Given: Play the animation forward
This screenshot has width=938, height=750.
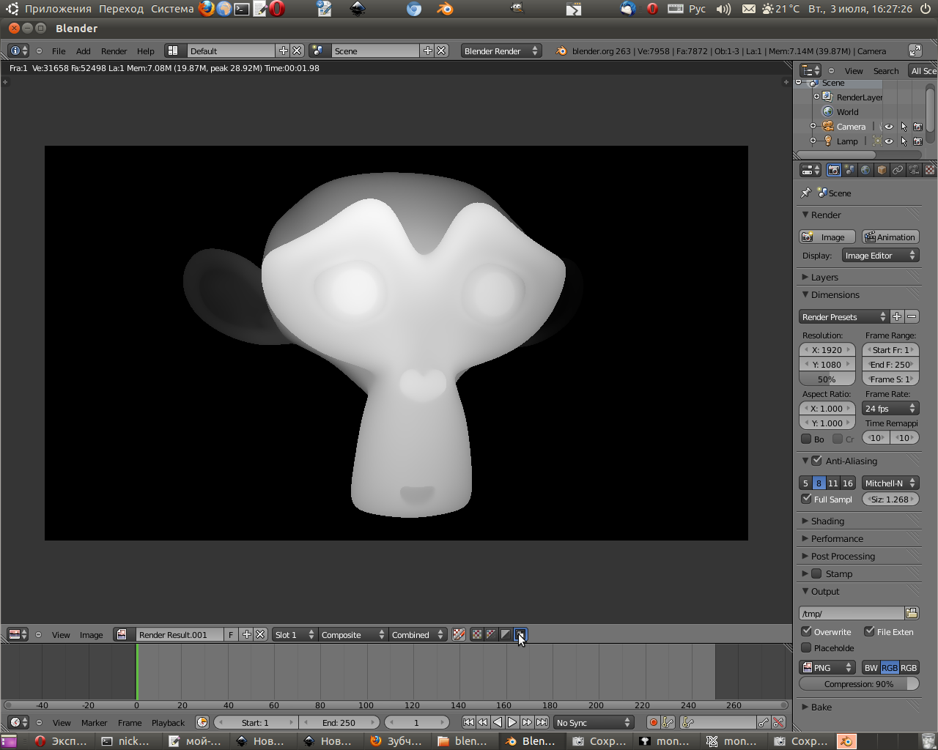Looking at the screenshot, I should tap(512, 722).
